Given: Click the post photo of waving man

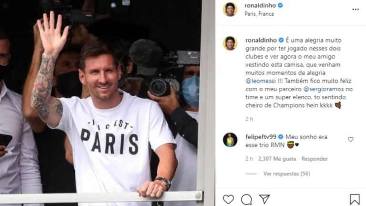Looking at the screenshot, I should point(101,103).
